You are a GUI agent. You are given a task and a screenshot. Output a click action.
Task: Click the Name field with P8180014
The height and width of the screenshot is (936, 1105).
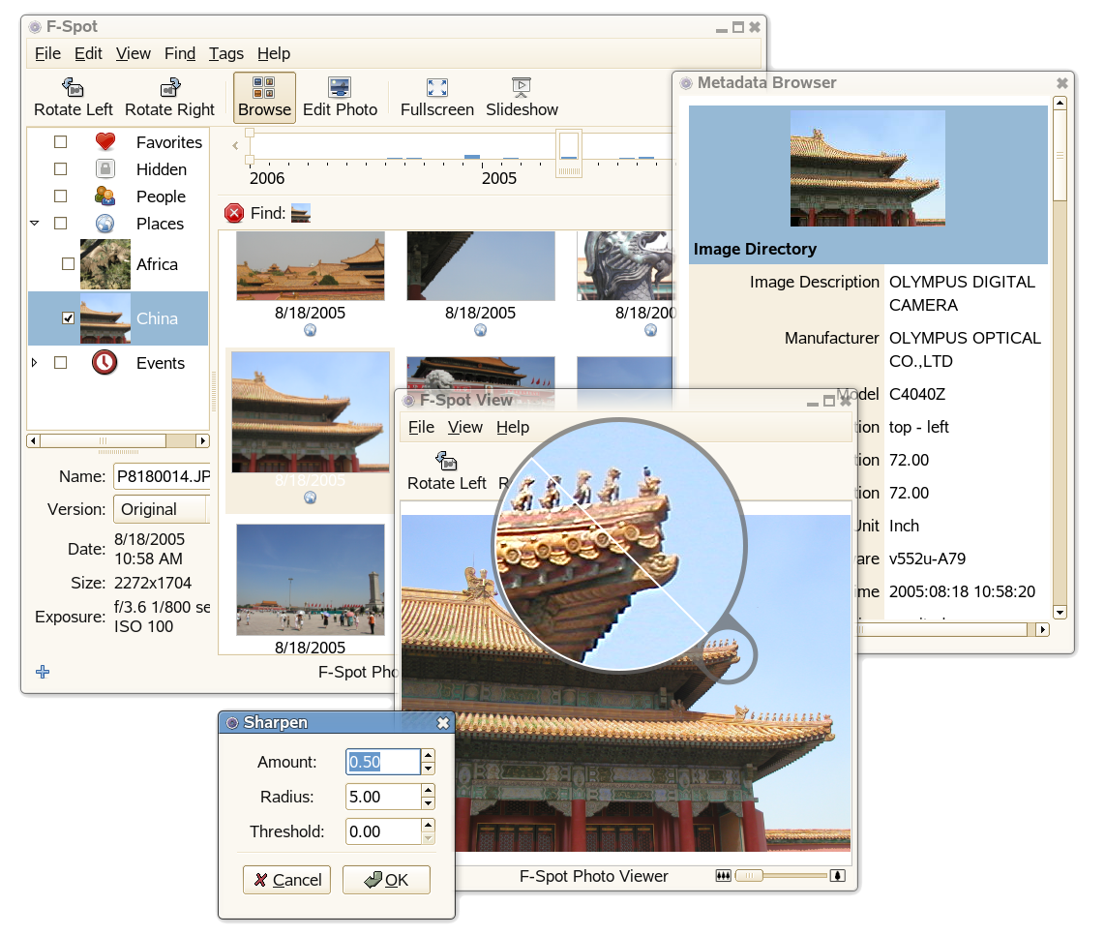(x=163, y=476)
